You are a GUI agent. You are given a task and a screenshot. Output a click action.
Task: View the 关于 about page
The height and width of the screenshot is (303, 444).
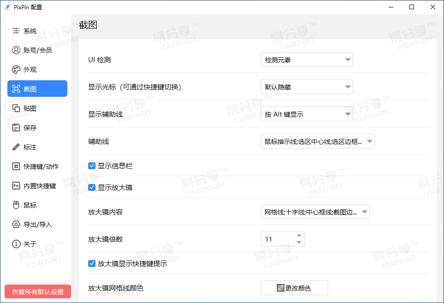[27, 244]
